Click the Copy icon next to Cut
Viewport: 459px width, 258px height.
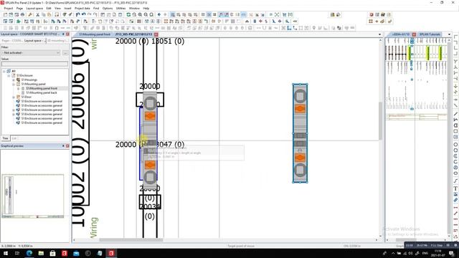click(x=43, y=14)
